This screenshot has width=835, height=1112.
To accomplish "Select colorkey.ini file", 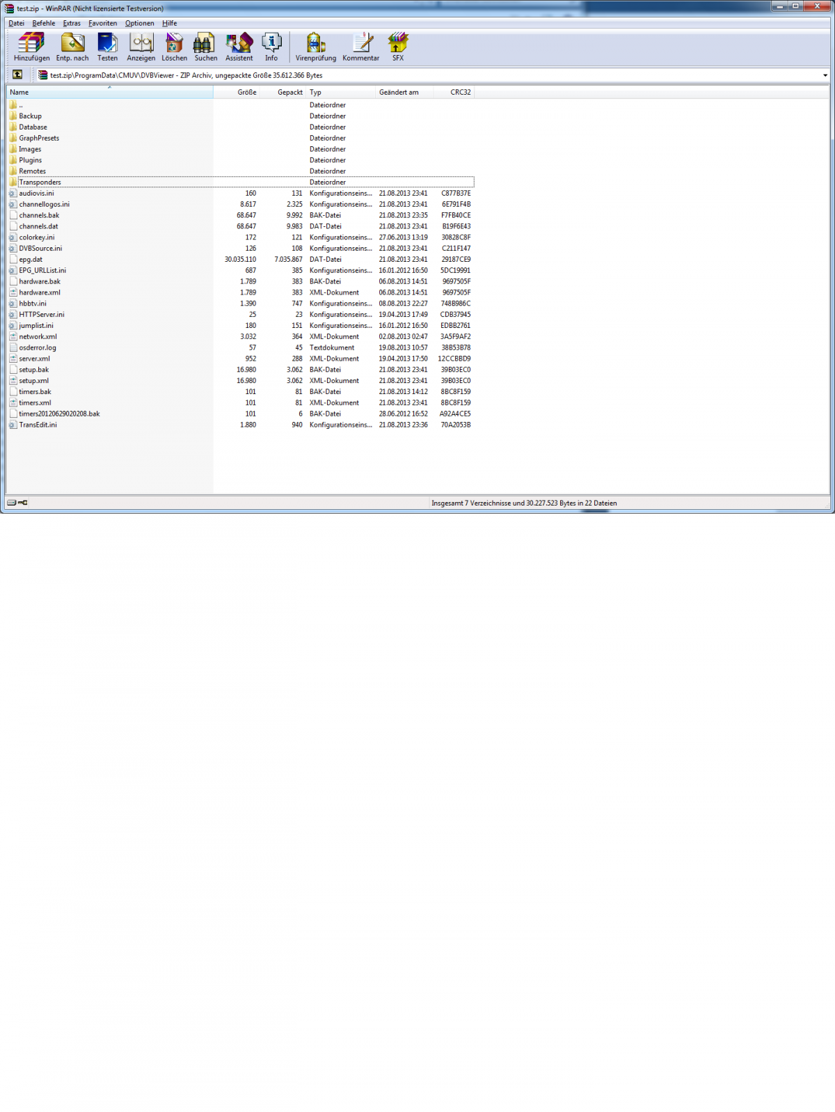I will point(241,237).
